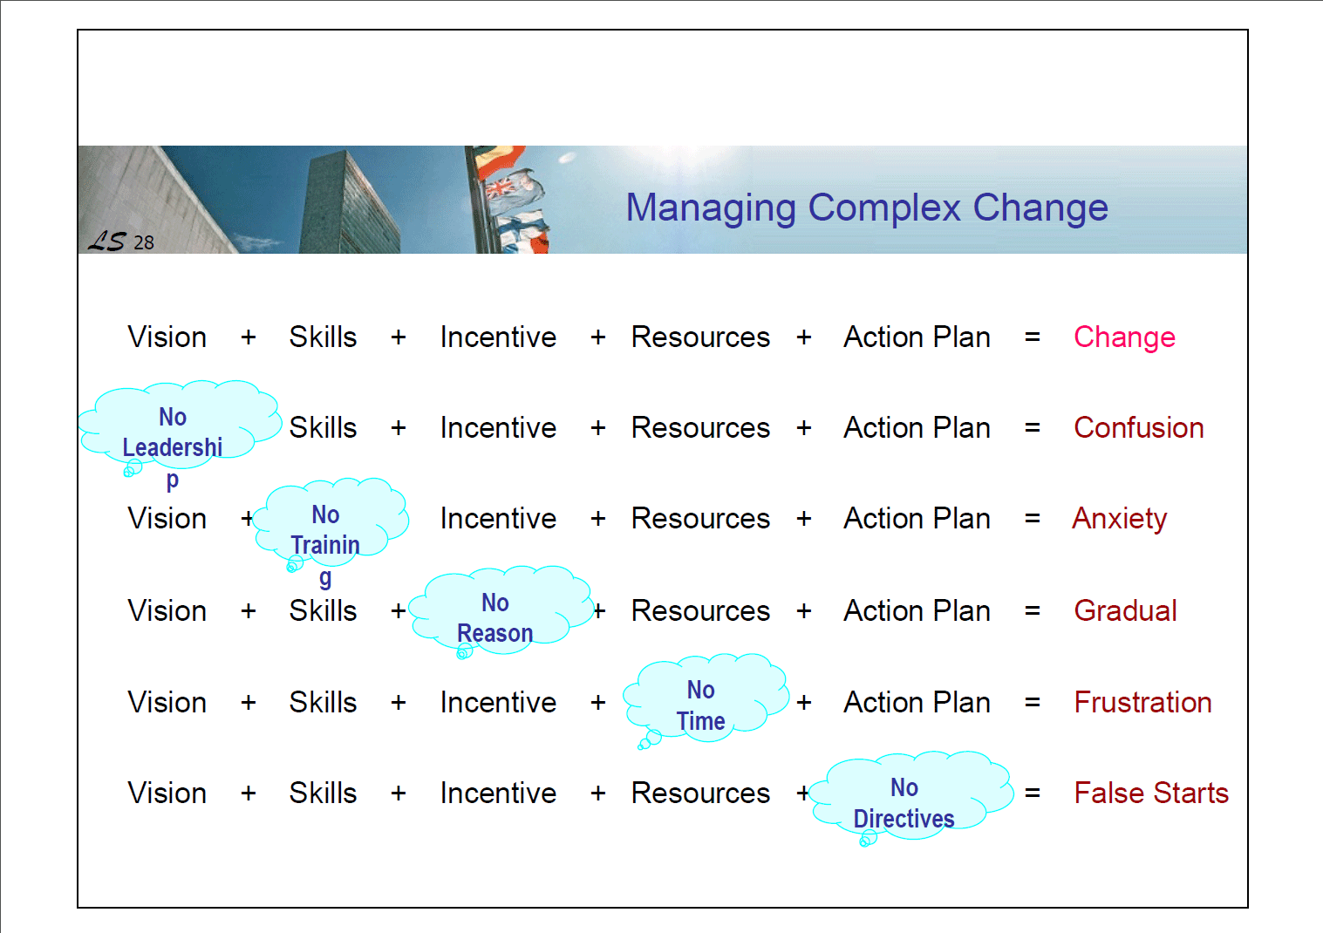Click "Action Plan" in the Frustration row

917,702
